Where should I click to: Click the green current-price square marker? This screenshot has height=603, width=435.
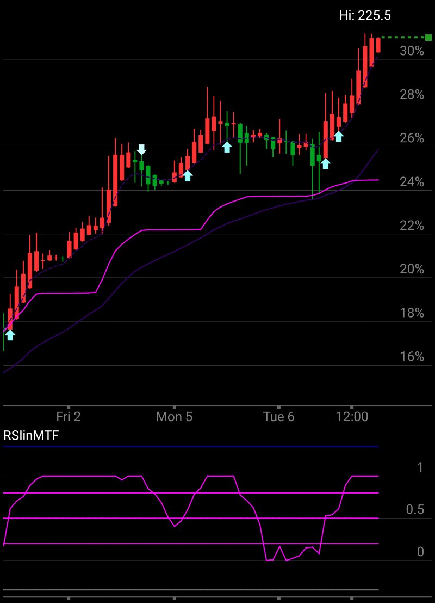(428, 37)
